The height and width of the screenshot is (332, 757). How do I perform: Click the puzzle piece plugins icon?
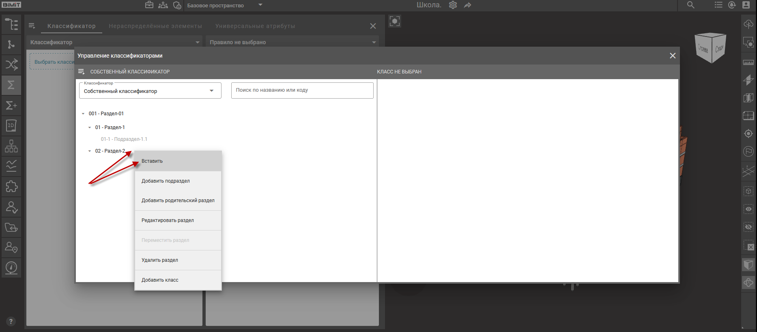[11, 186]
